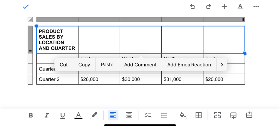Image resolution: width=280 pixels, height=129 pixels.
Task: Select Paste in the context menu
Action: (x=107, y=65)
